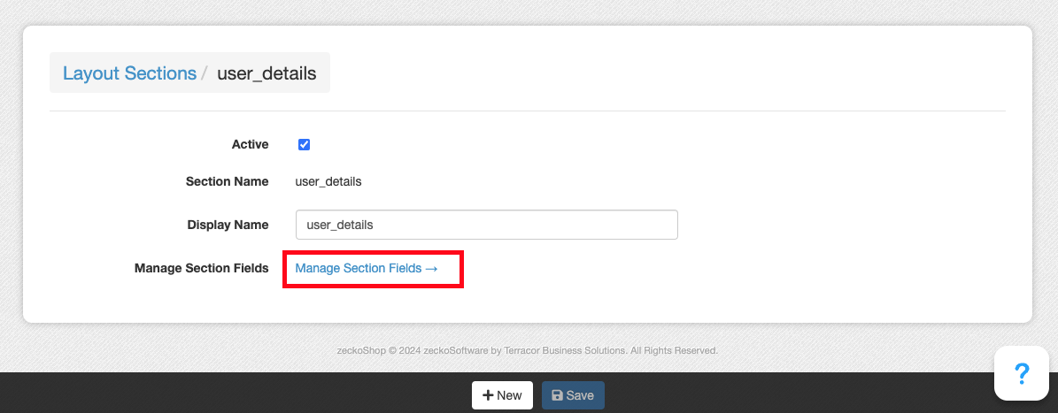The image size is (1058, 413).
Task: Click the breadcrumb slash separator
Action: click(x=205, y=73)
